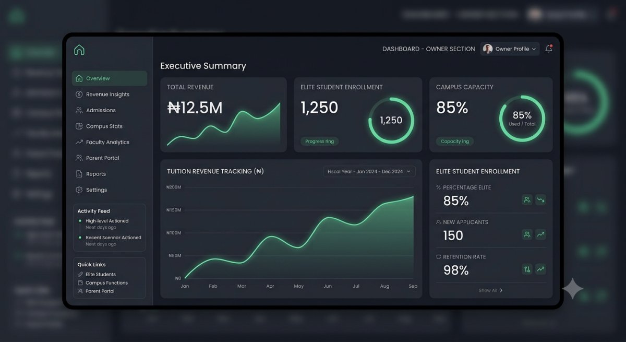The height and width of the screenshot is (342, 626).
Task: Click the Elite Student Enrollment progress ring
Action: [x=391, y=121]
